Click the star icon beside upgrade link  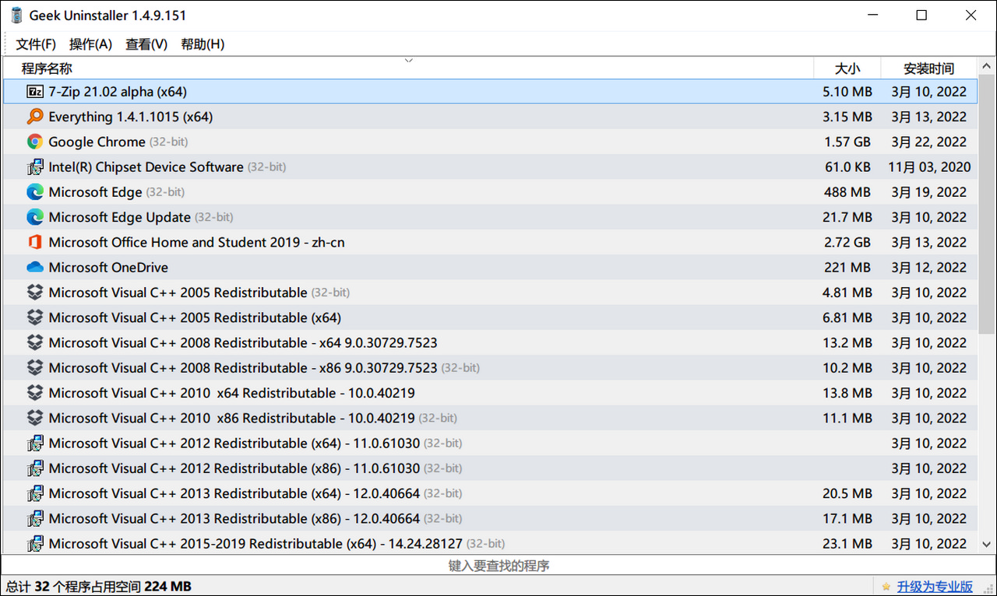pyautogui.click(x=886, y=587)
